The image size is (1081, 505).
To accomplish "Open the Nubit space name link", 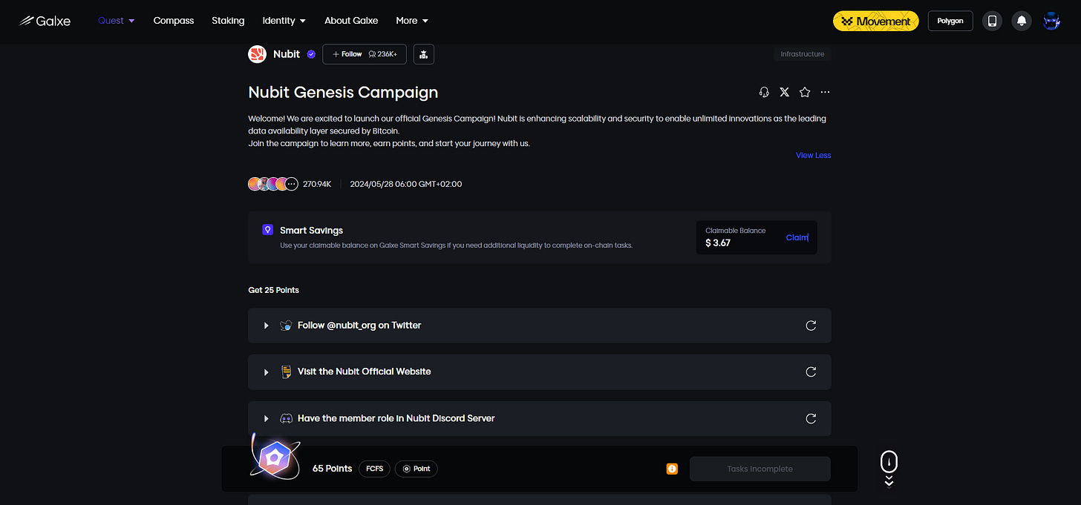I will pos(287,54).
